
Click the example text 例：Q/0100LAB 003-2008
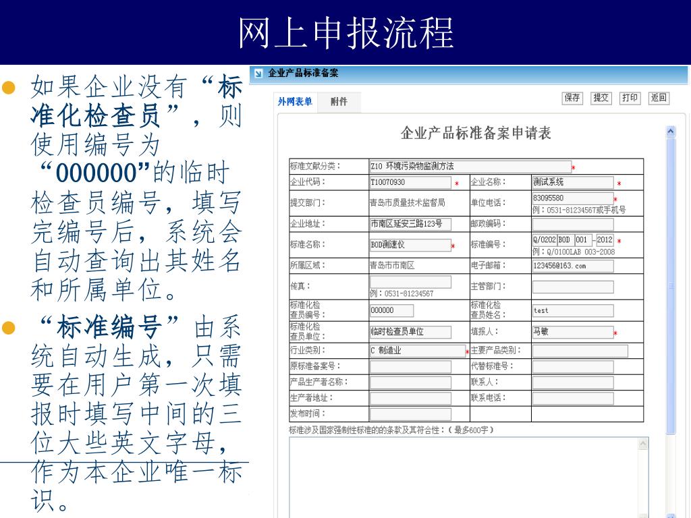[x=574, y=252]
